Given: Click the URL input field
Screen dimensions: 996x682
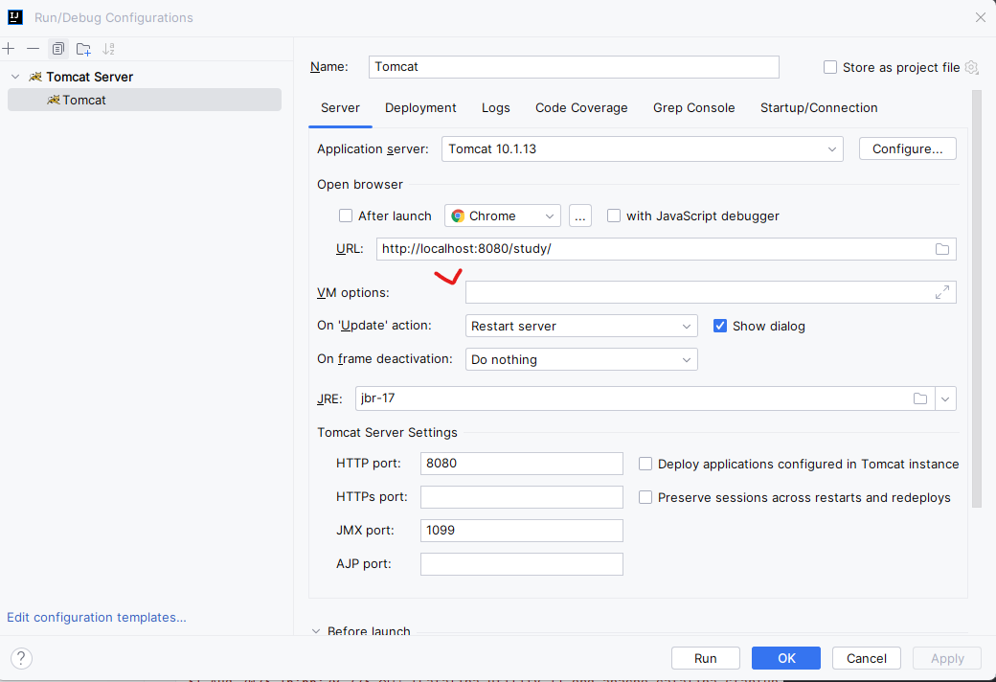Looking at the screenshot, I should click(x=666, y=249).
